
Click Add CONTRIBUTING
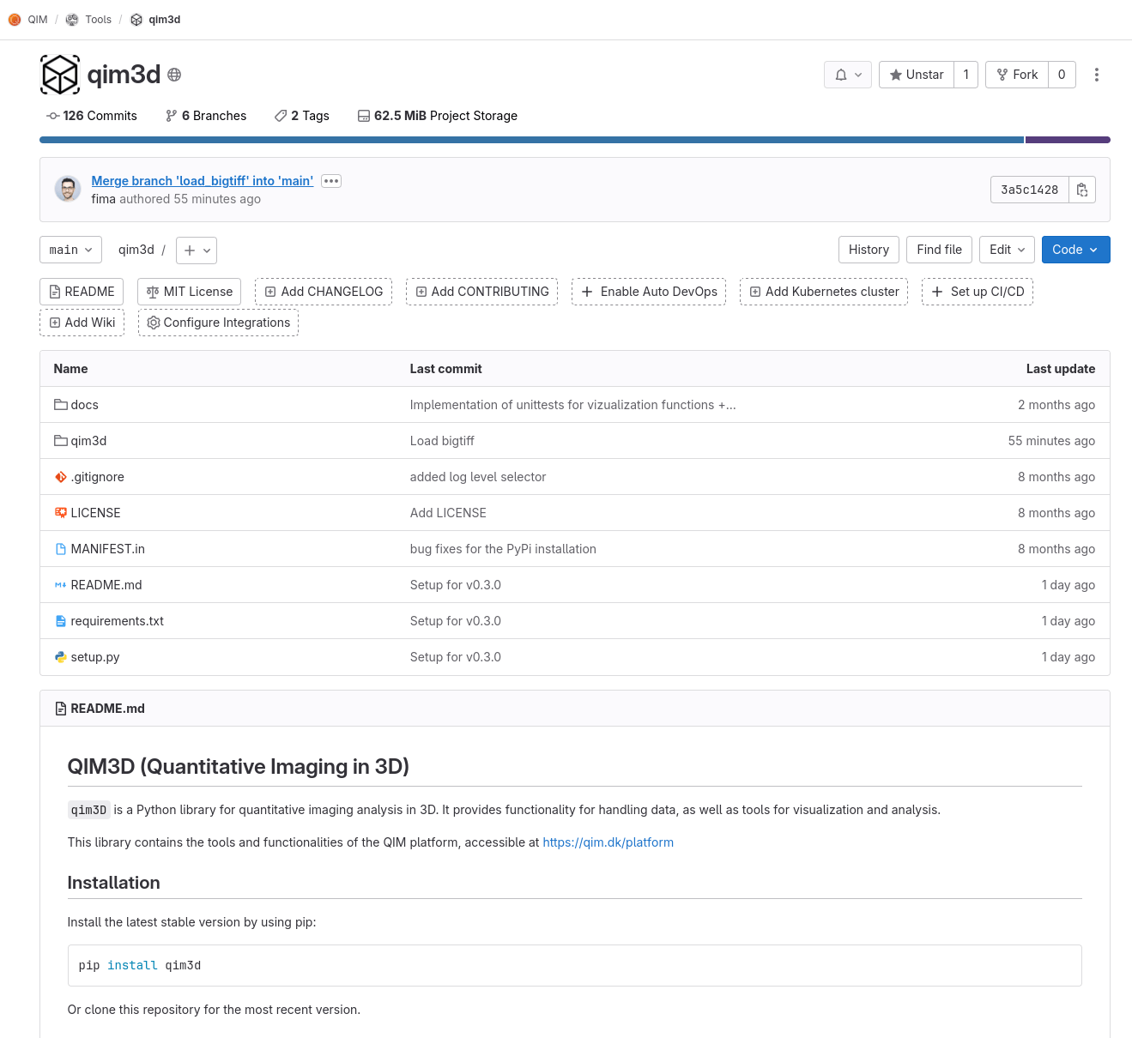tap(481, 292)
